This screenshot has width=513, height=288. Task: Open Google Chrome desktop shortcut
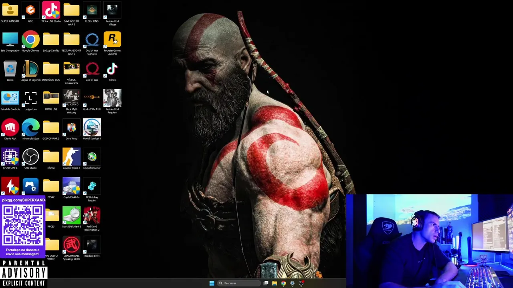click(x=30, y=42)
